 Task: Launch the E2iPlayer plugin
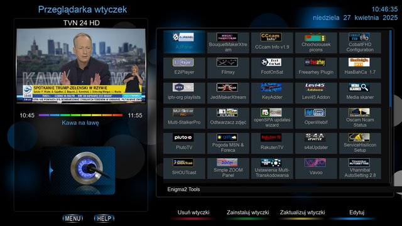(184, 67)
